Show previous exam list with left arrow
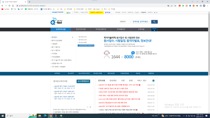This screenshot has width=210, height=118. click(x=88, y=107)
